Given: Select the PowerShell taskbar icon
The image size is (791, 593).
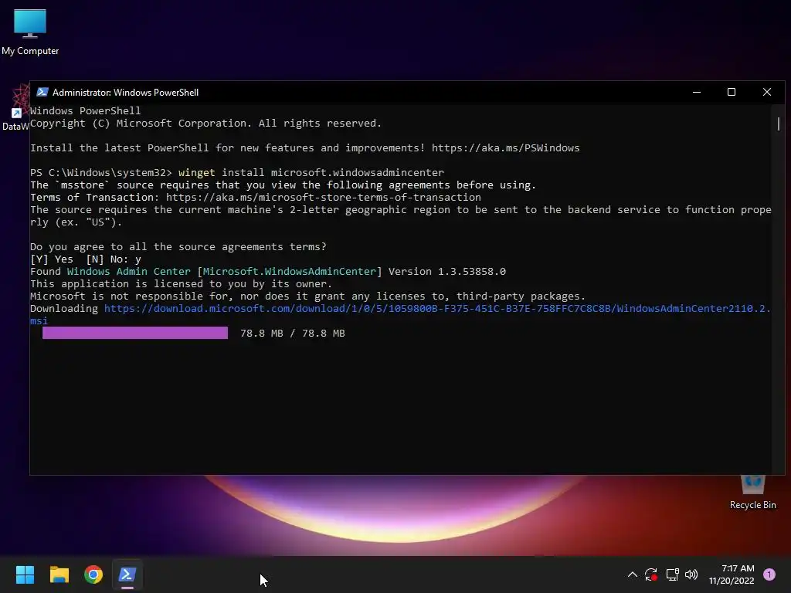Looking at the screenshot, I should tap(127, 574).
